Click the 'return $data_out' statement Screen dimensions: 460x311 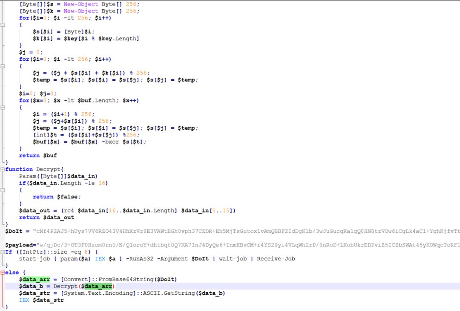click(x=46, y=218)
